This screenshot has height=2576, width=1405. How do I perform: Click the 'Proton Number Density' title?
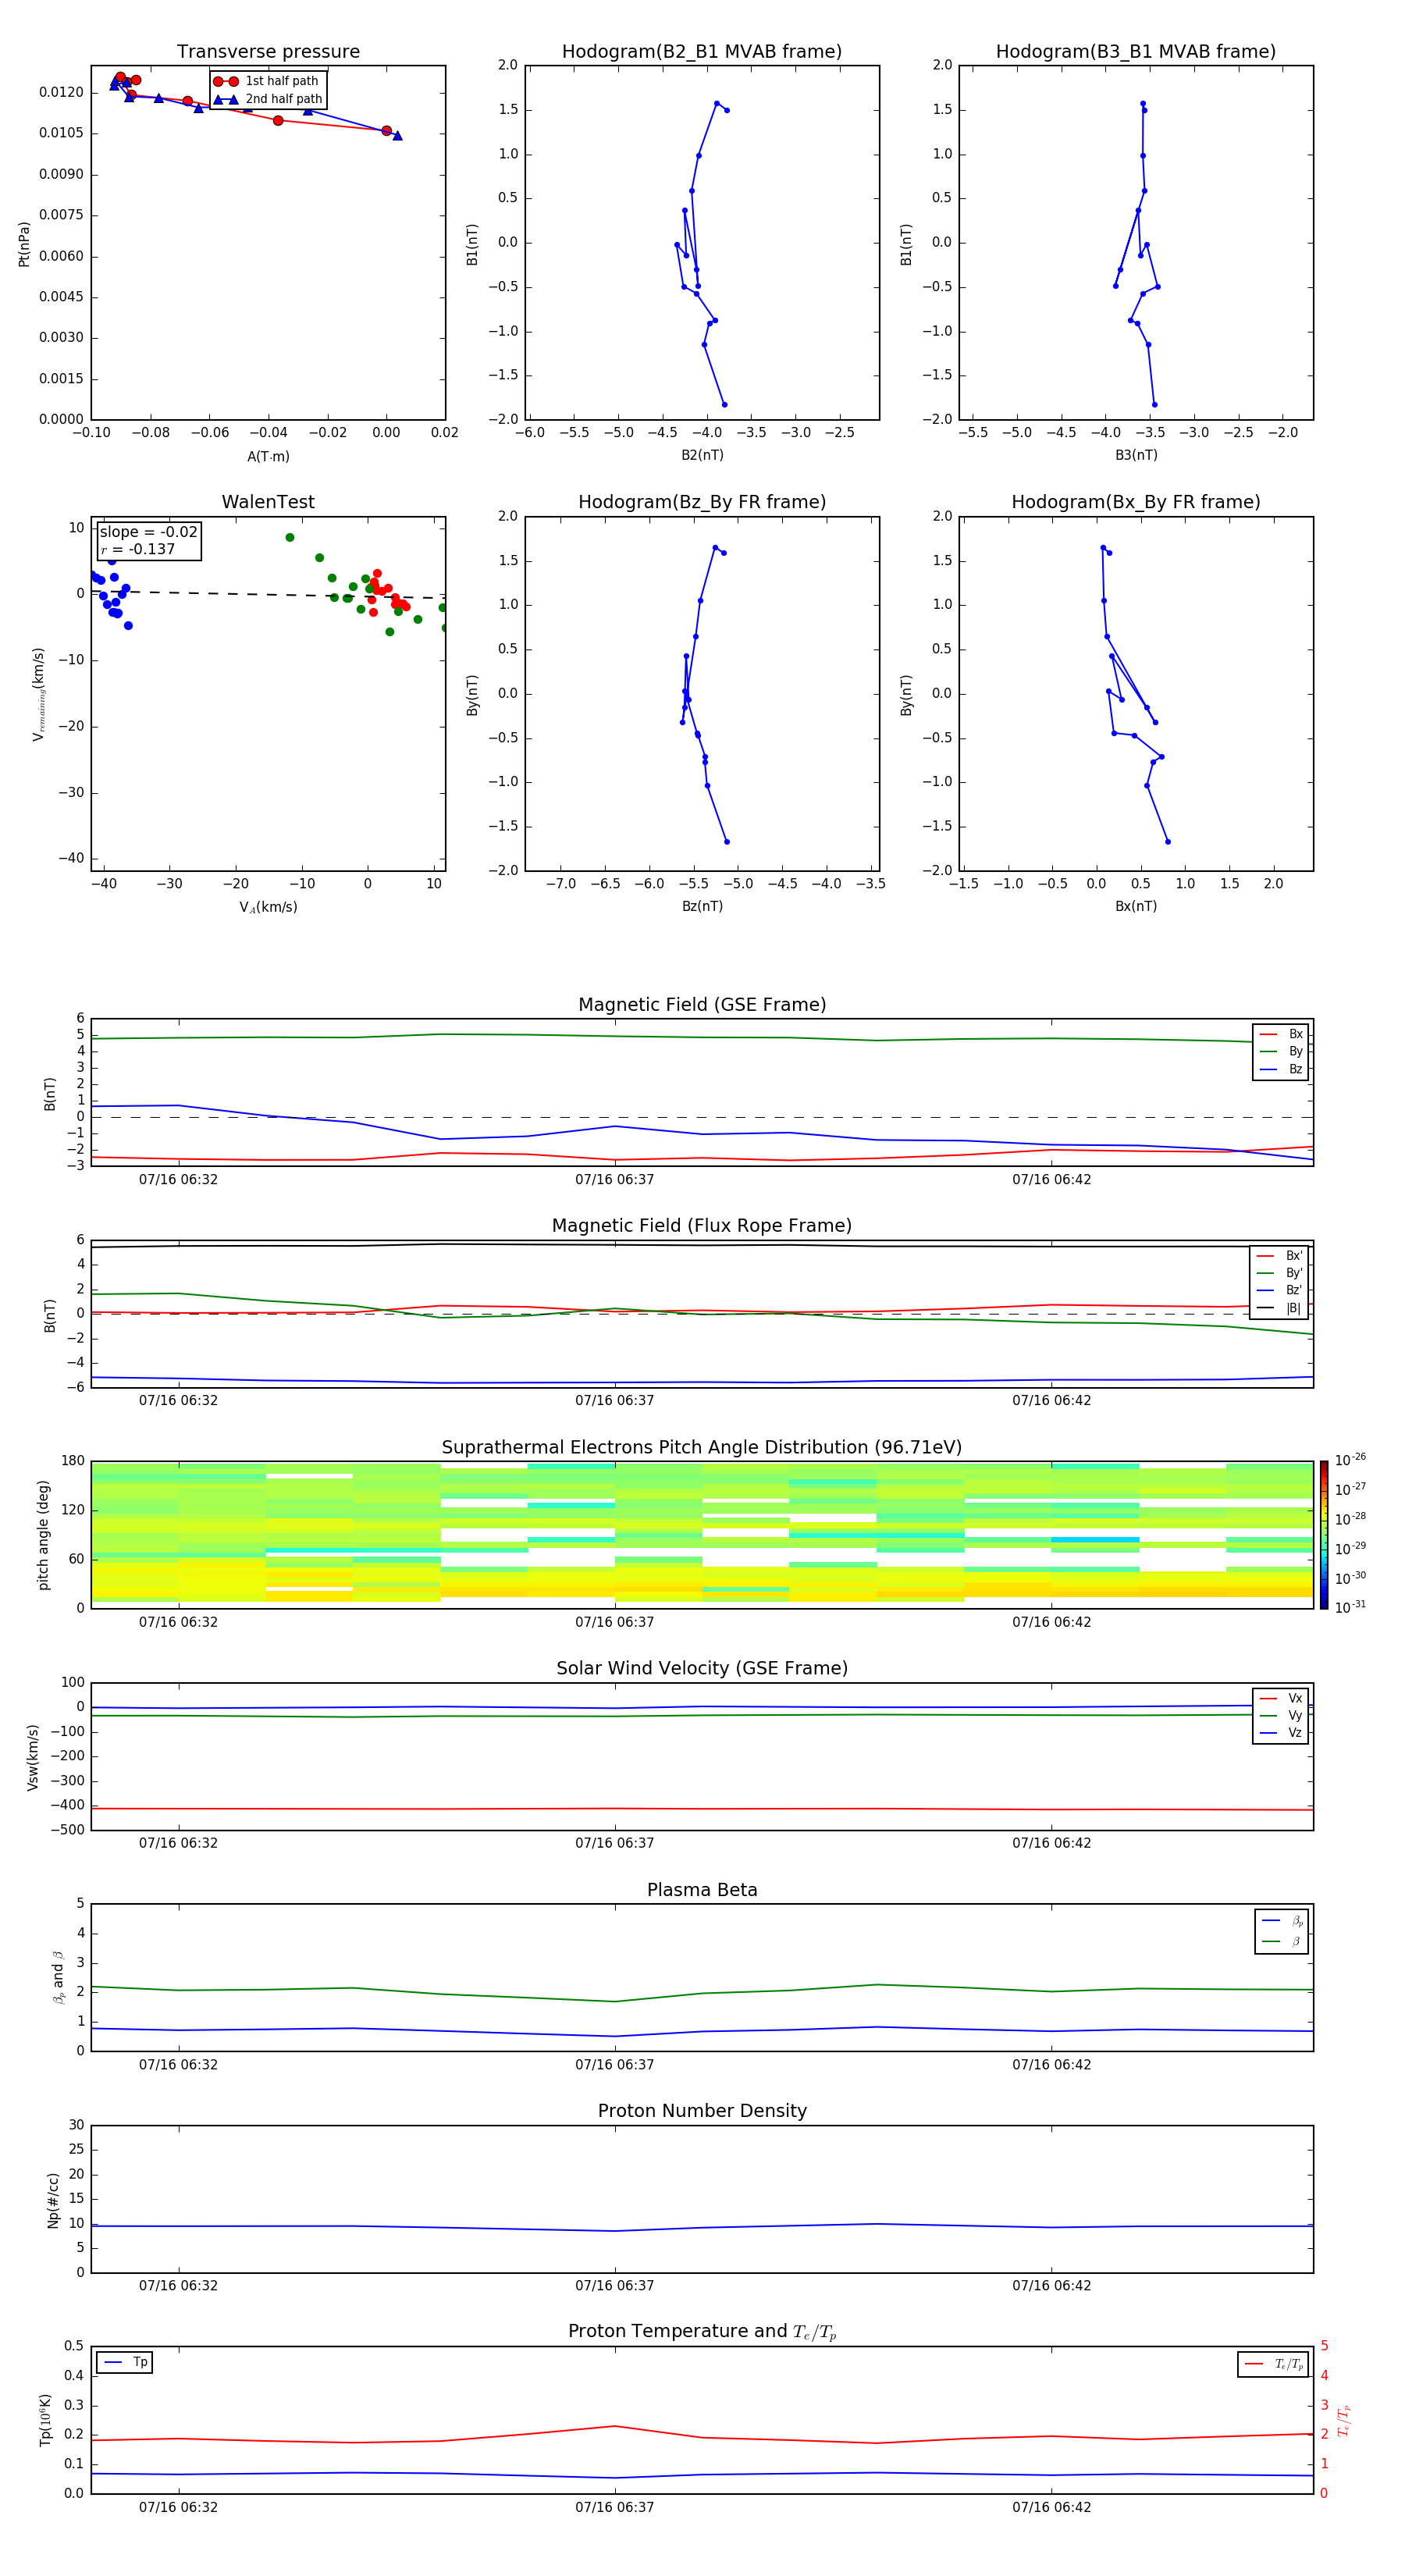pyautogui.click(x=702, y=2111)
